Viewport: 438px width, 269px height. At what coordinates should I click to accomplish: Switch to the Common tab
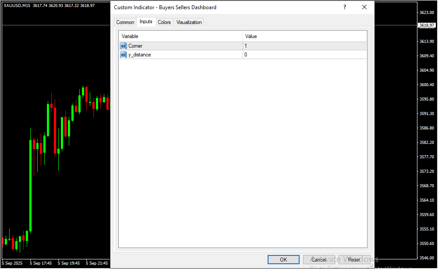click(125, 22)
